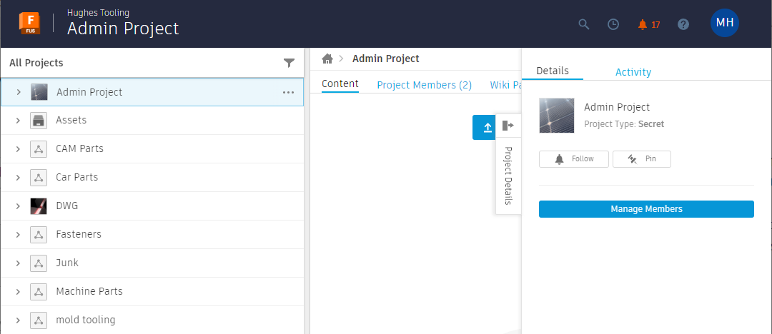Screen dimensions: 772x334
Task: Click Project Type: Secret text
Action: 624,124
